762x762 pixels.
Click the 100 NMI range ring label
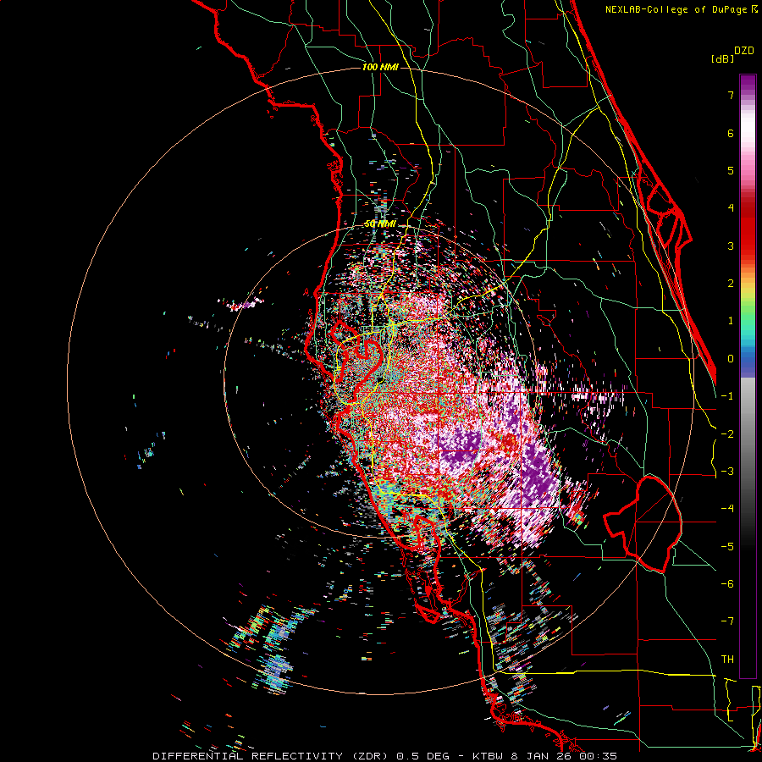[380, 67]
